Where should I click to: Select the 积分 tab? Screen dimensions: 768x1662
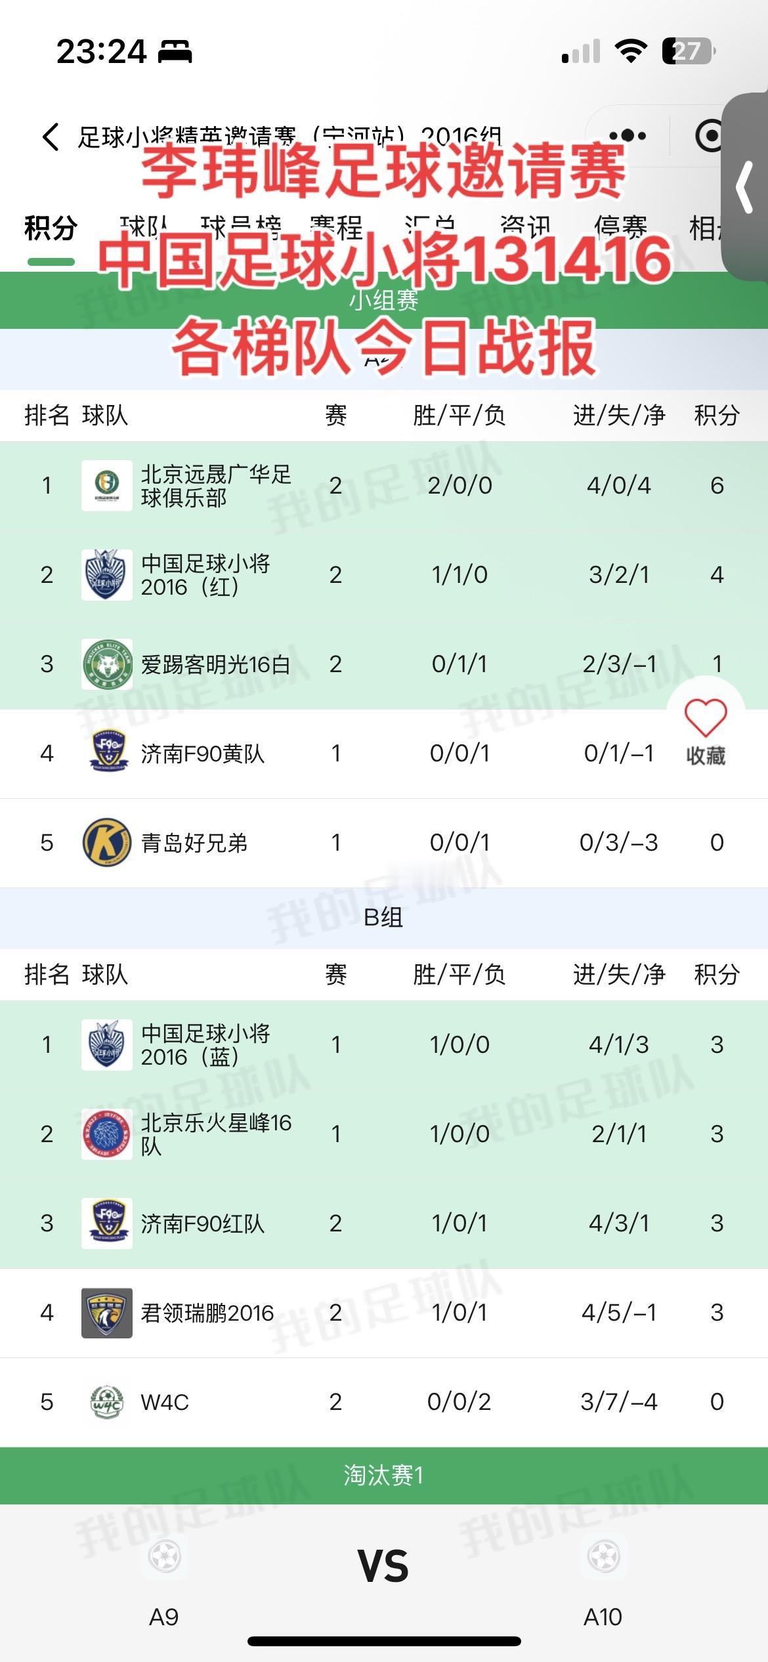(51, 229)
